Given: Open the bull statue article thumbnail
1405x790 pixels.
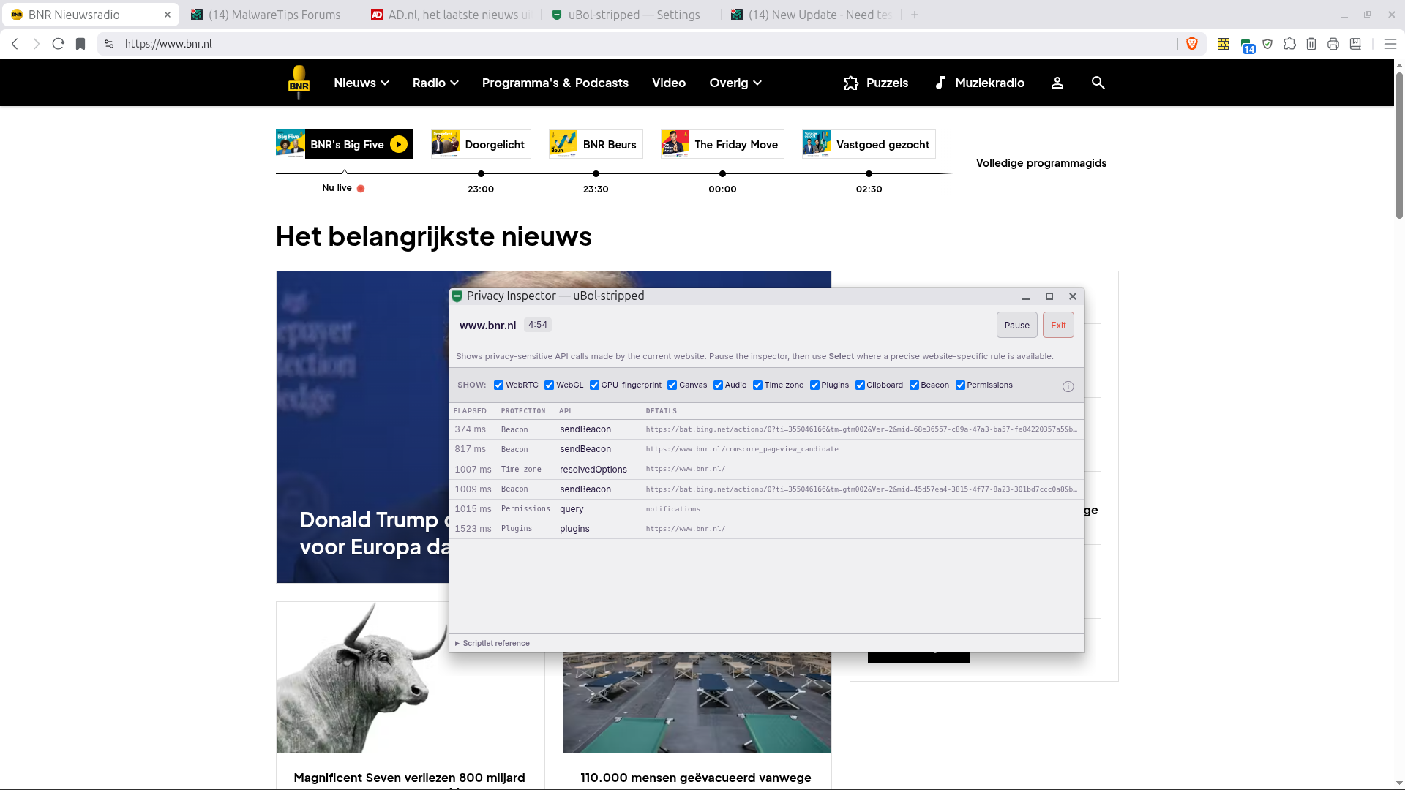Looking at the screenshot, I should coord(410,677).
